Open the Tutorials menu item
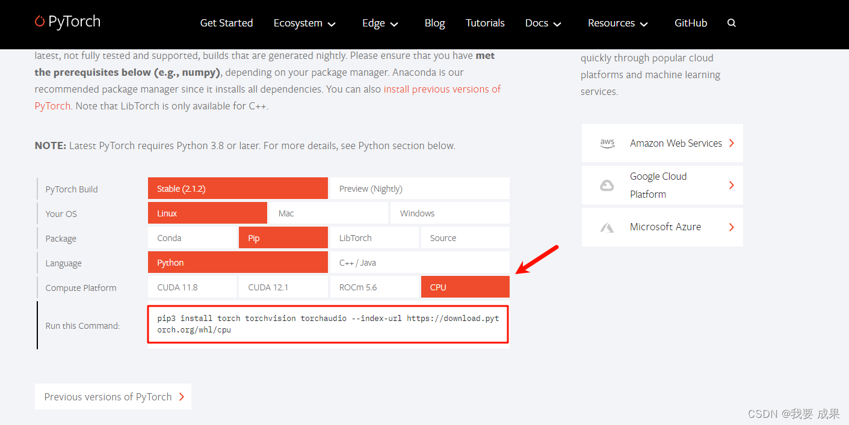Screen dimensions: 849x425 (485, 23)
